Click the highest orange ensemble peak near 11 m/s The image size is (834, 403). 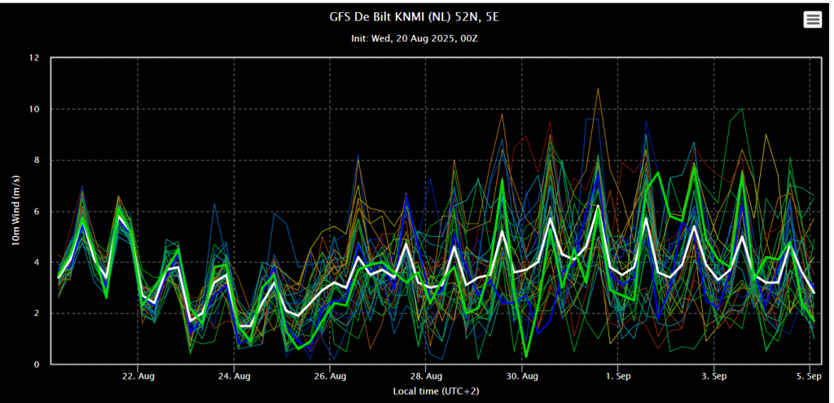point(598,89)
